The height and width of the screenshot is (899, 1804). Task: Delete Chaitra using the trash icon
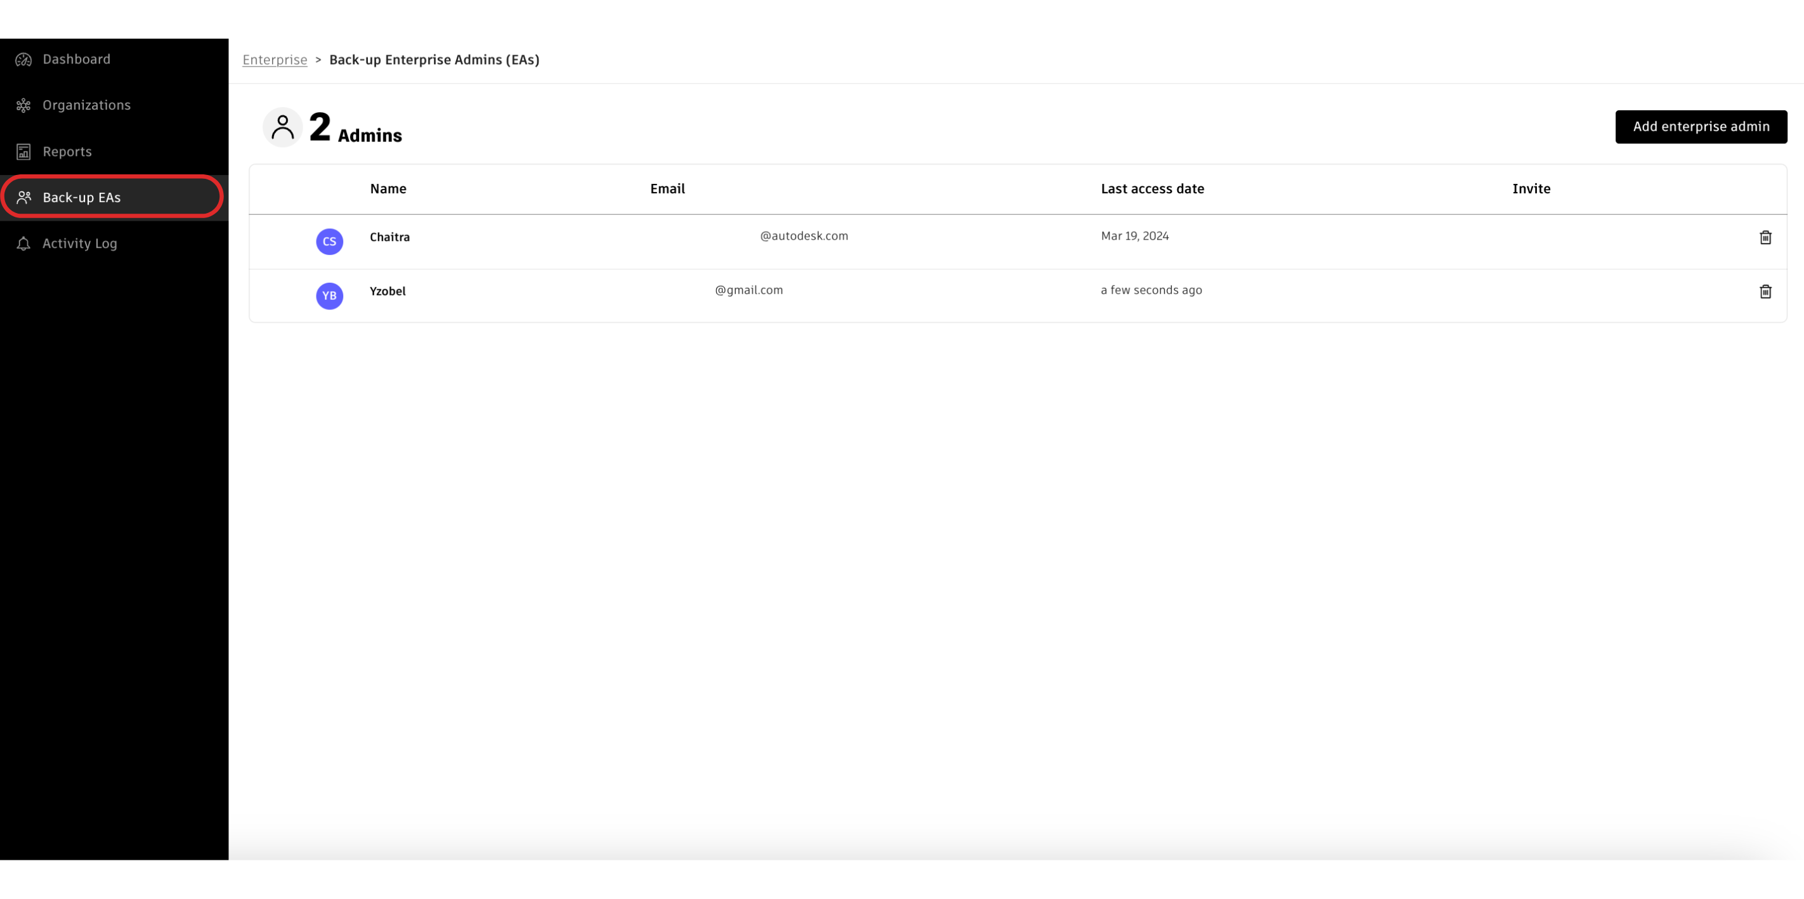click(1765, 237)
